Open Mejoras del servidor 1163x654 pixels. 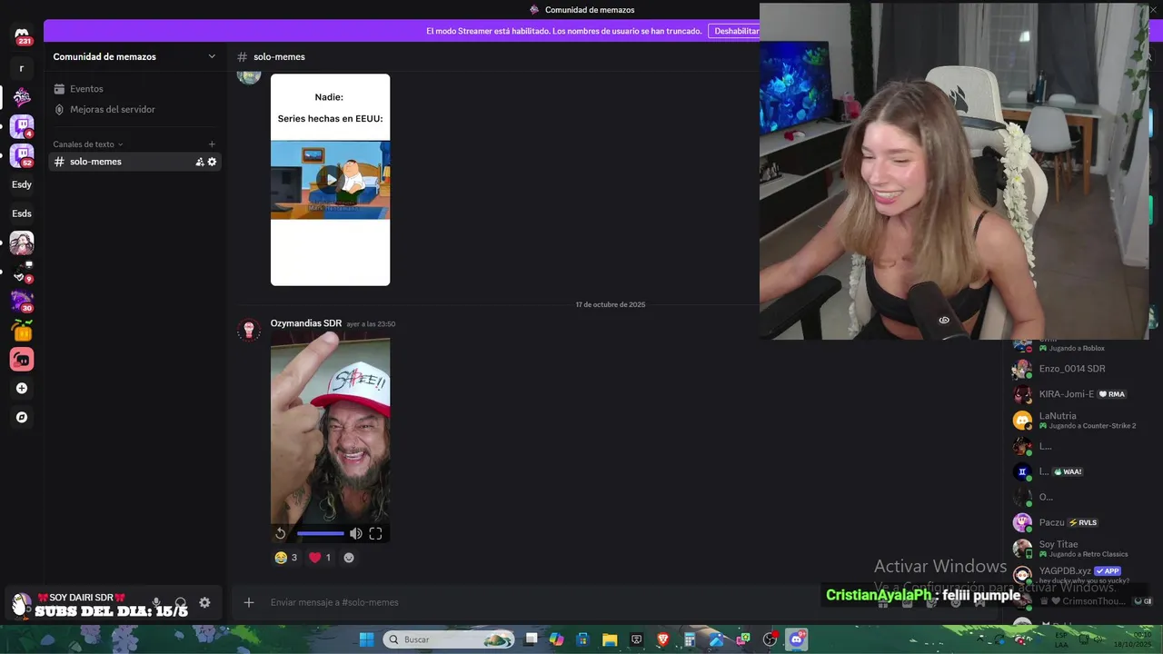(x=135, y=109)
